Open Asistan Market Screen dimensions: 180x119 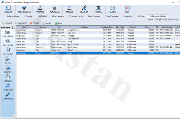click(x=8, y=96)
